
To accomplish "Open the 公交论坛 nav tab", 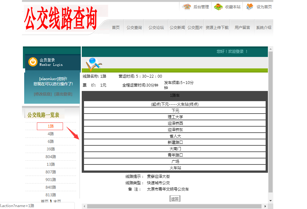I will (156, 28).
